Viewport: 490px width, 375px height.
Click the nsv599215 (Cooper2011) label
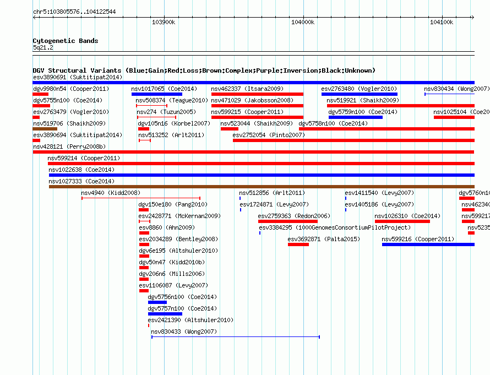tap(247, 112)
